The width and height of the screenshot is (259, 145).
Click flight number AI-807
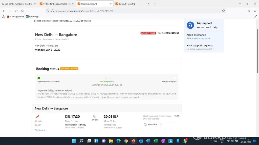point(38,125)
